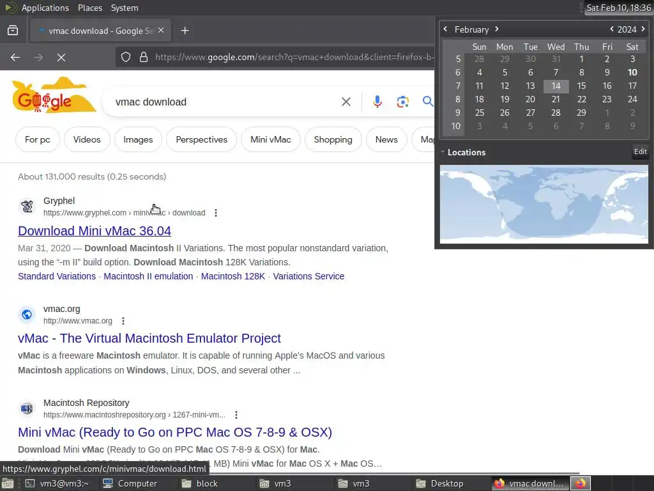
Task: Start voice search with microphone icon
Action: [x=377, y=102]
